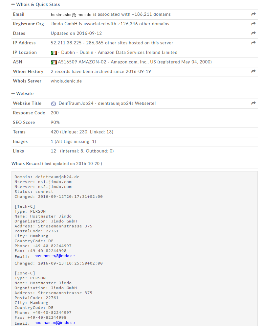Image resolution: width=262 pixels, height=326 pixels.
Task: Click the flag icon in ASN row
Action: pyautogui.click(x=54, y=62)
